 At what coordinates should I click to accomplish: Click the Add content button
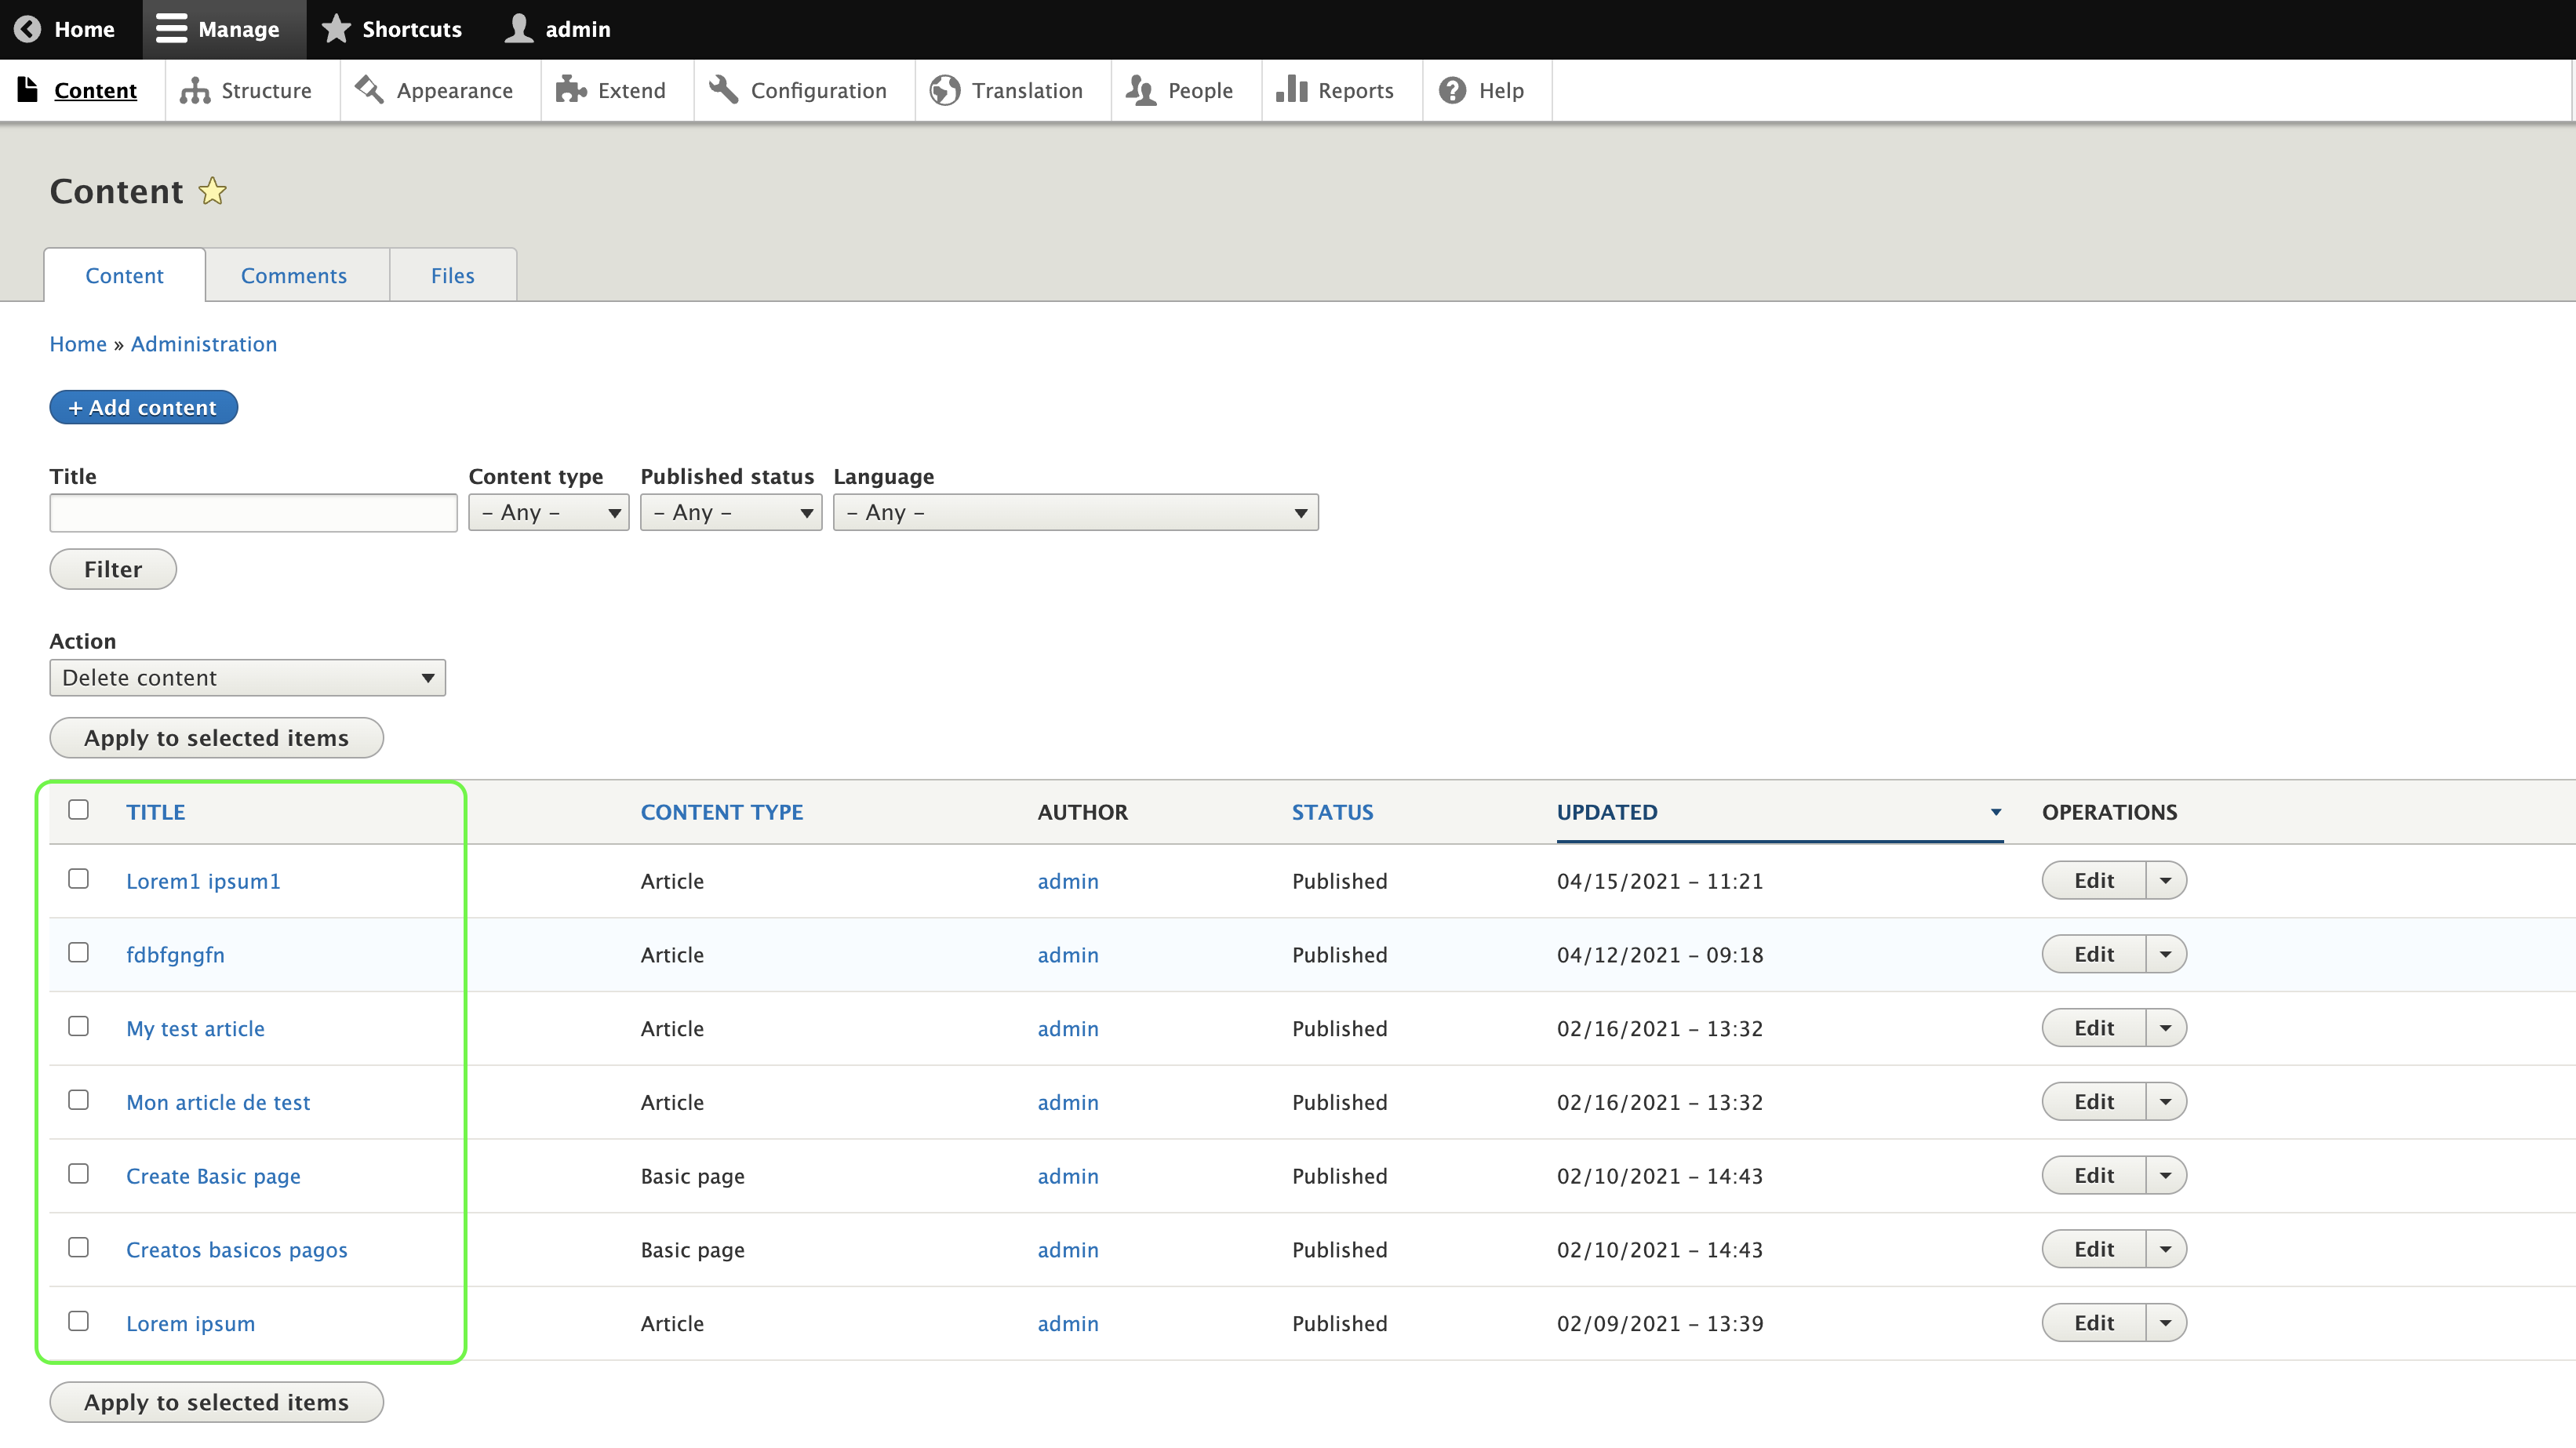[x=143, y=407]
